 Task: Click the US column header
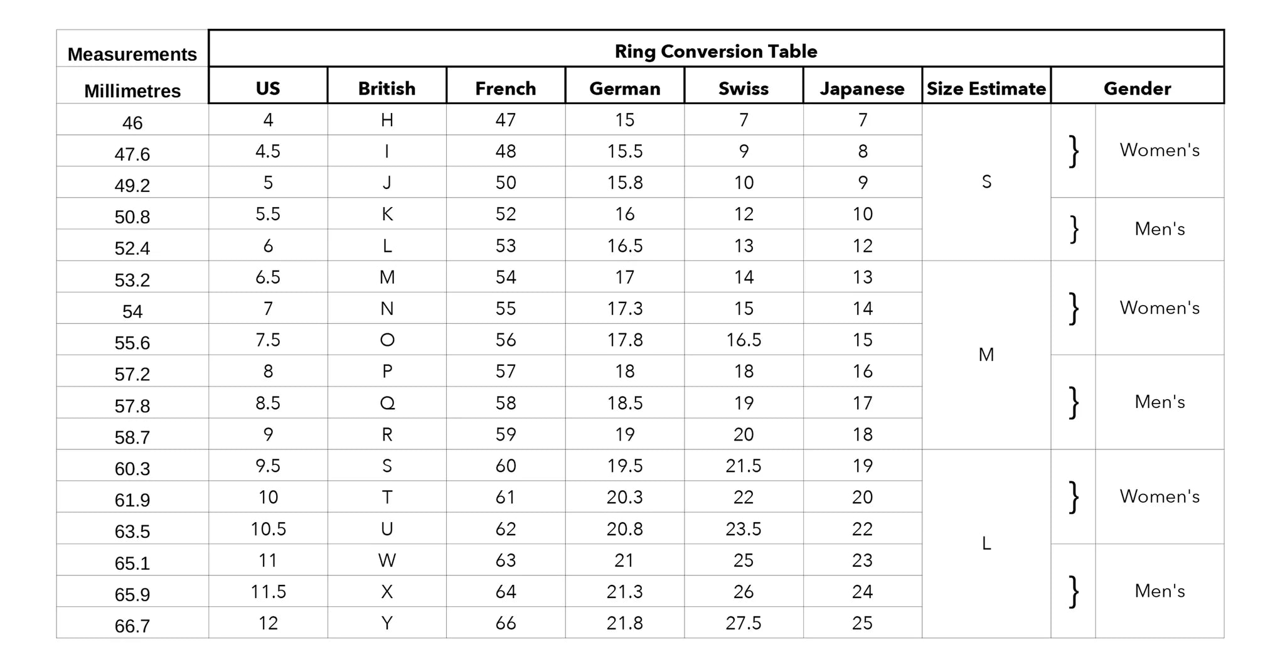click(x=268, y=88)
